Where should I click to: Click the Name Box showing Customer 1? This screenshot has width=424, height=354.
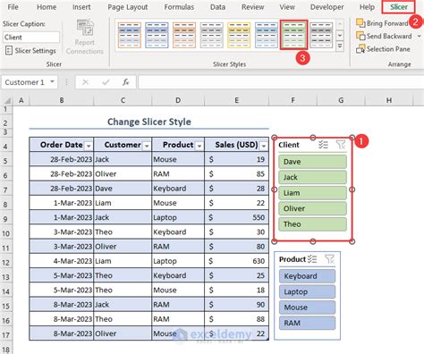pyautogui.click(x=24, y=82)
